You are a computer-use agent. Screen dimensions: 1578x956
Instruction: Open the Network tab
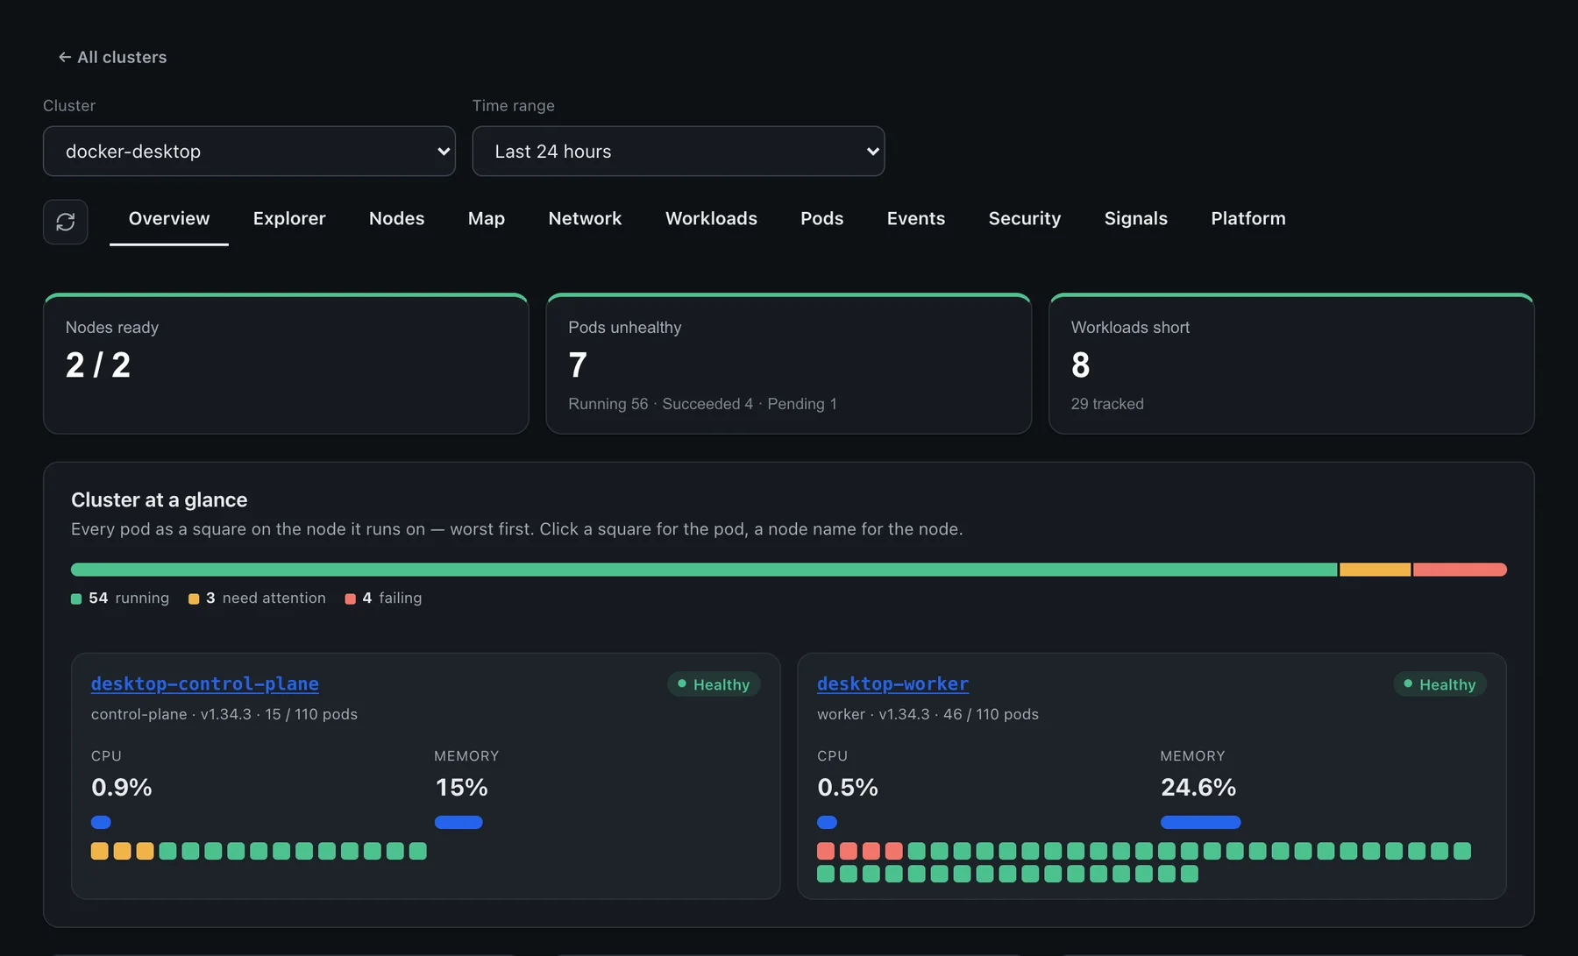tap(585, 218)
